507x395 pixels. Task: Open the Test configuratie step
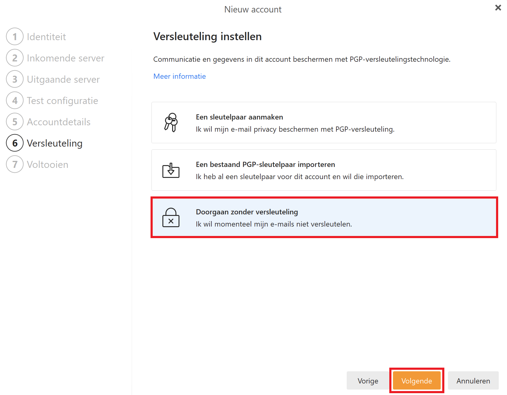point(62,101)
